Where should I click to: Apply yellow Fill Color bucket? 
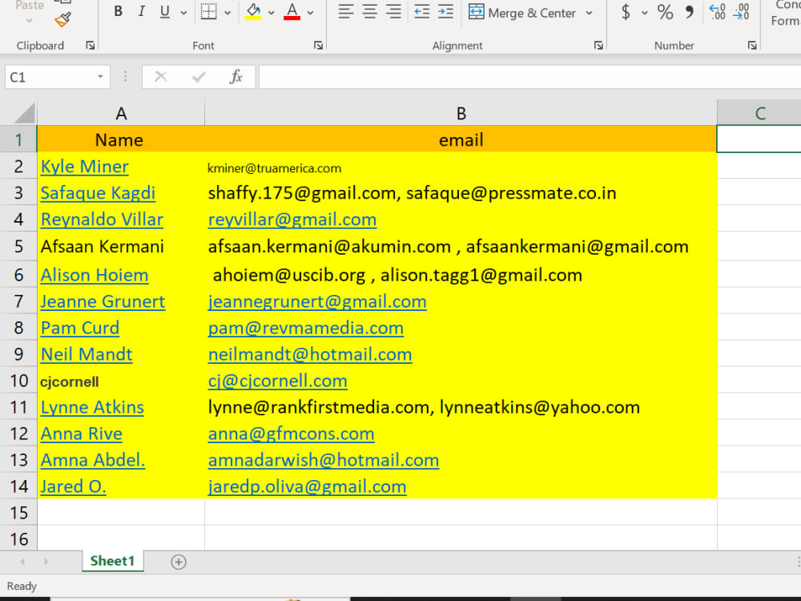pos(253,11)
